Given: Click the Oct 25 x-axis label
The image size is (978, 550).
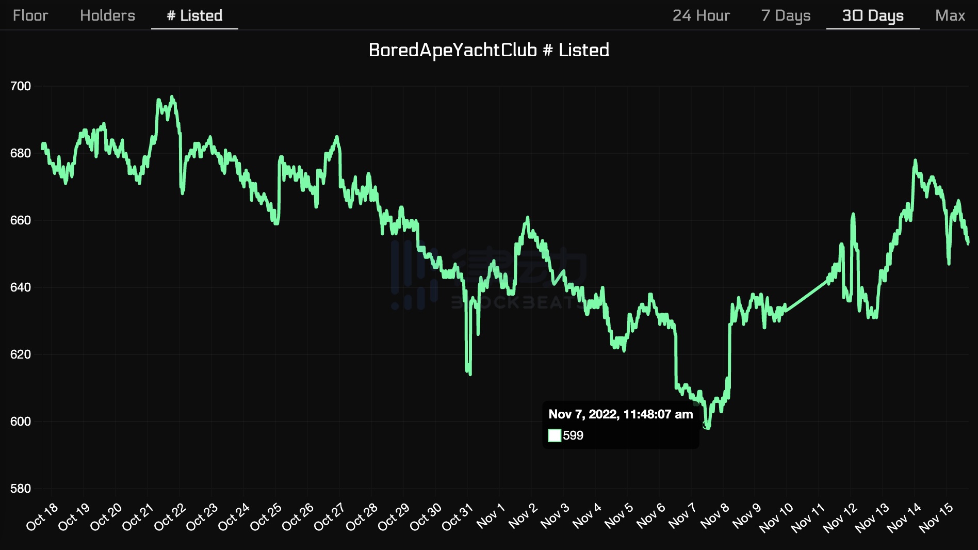Looking at the screenshot, I should tap(266, 516).
